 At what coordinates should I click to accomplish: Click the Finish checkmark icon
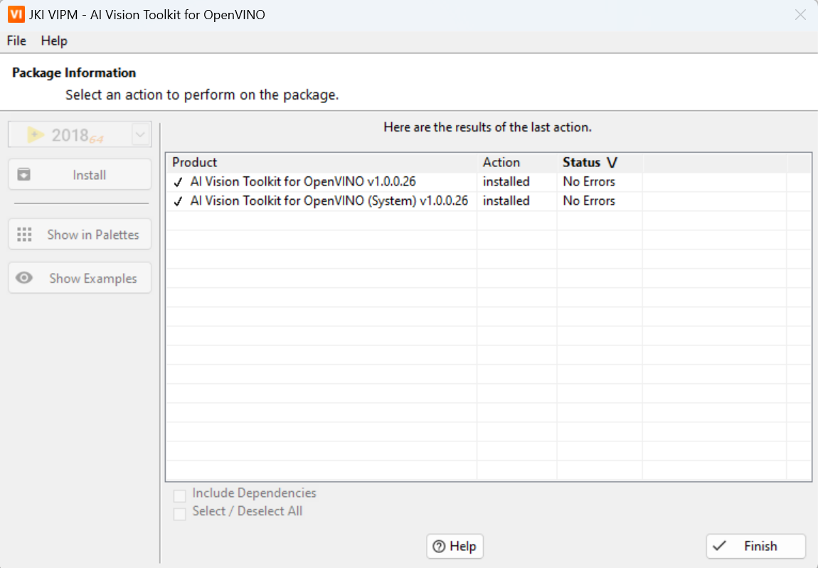[720, 546]
